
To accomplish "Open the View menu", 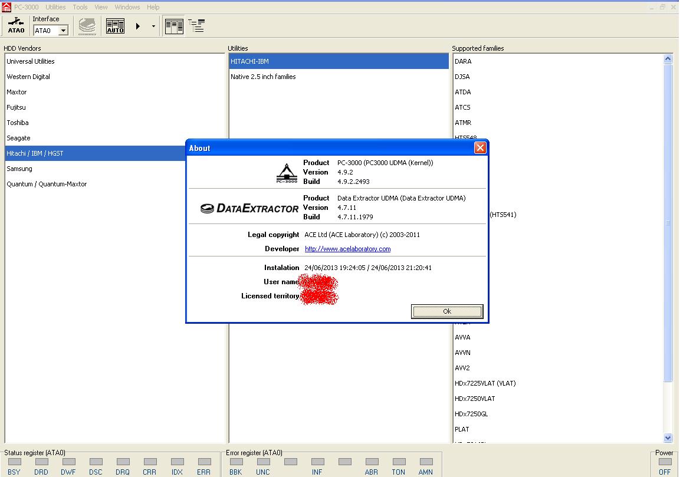I will [x=101, y=7].
